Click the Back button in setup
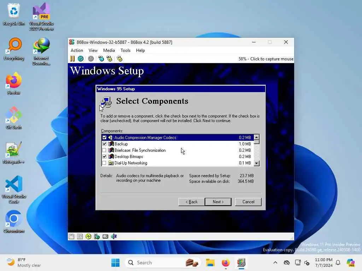This screenshot has width=362, height=271. click(x=192, y=202)
